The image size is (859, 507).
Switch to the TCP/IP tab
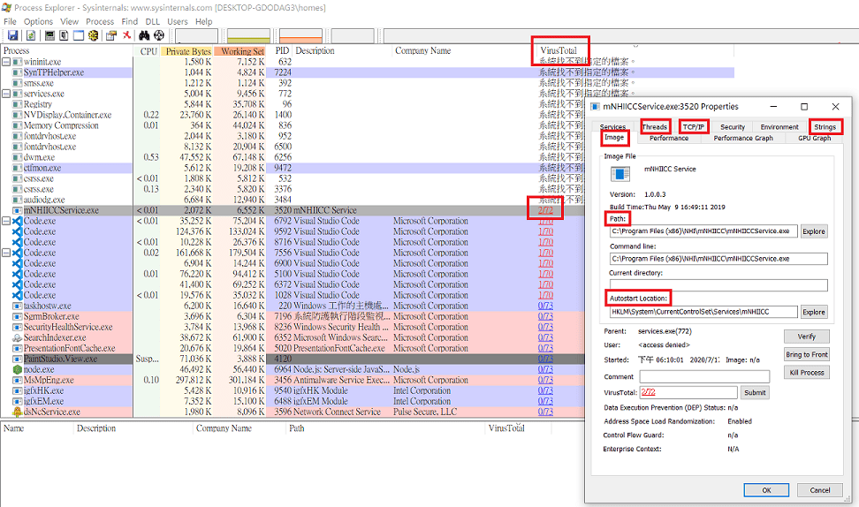pyautogui.click(x=694, y=126)
